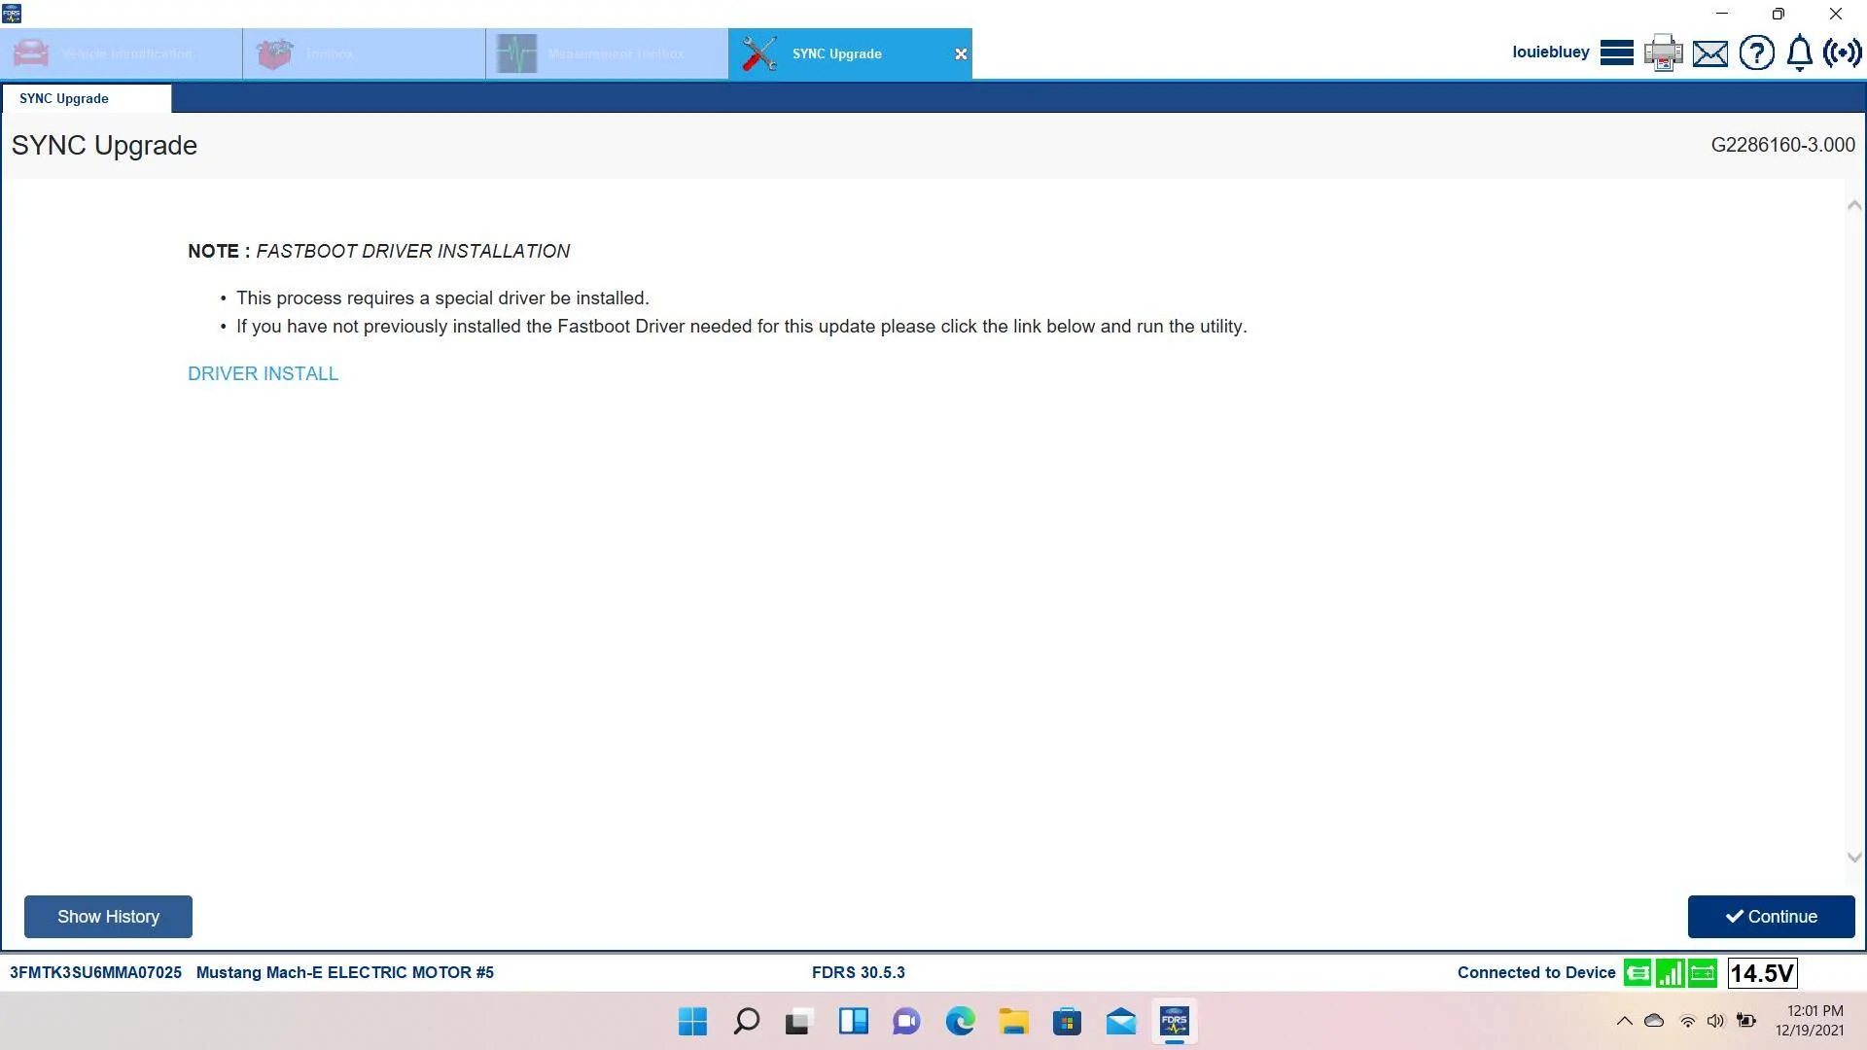Click the G2286160-3.000 code label
This screenshot has height=1050, width=1867.
[x=1783, y=146]
